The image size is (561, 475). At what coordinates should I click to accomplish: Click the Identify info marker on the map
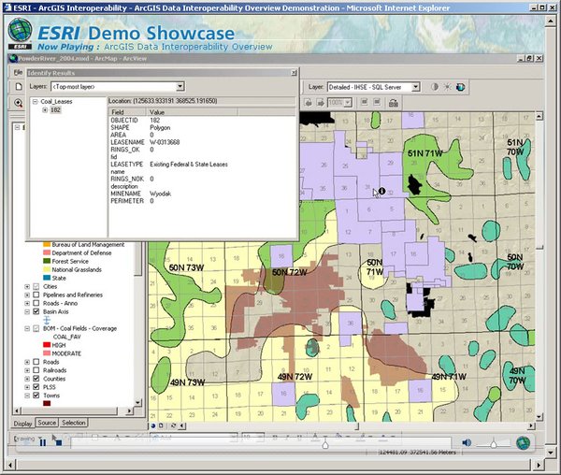pos(381,191)
